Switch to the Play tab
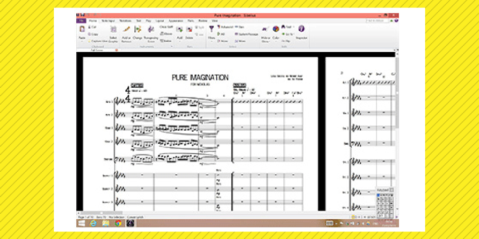The height and width of the screenshot is (239, 479). point(148,21)
